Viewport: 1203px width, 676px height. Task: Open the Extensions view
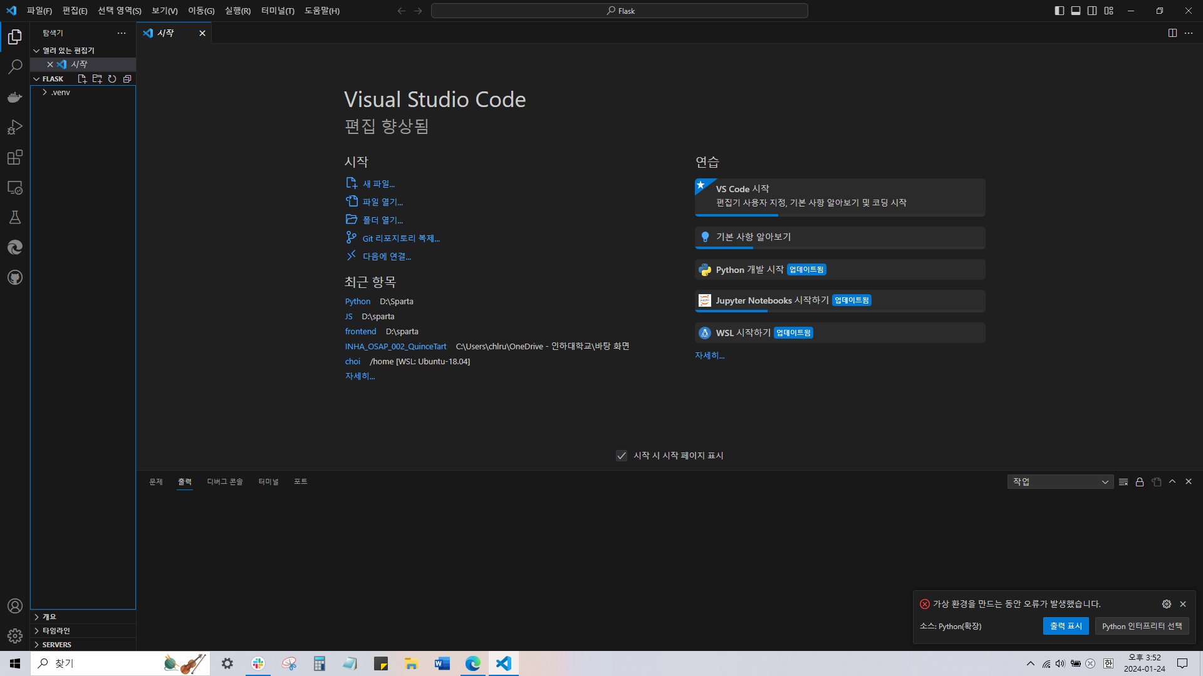[15, 157]
